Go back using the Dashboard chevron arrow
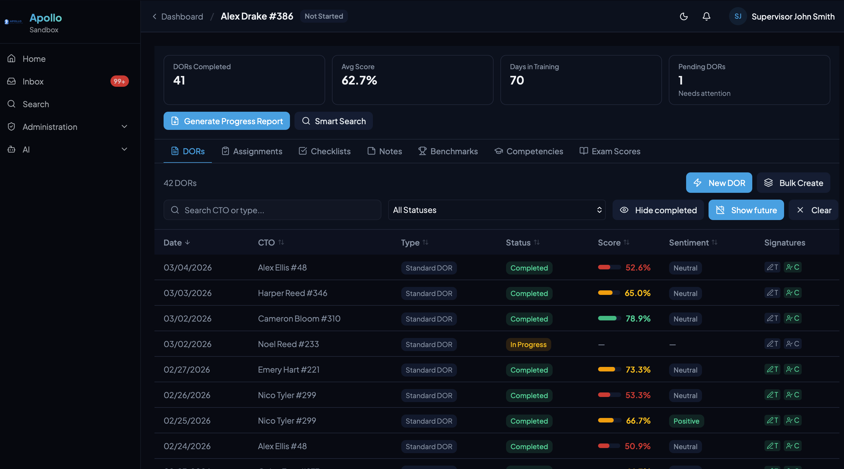Viewport: 844px width, 469px height. pos(155,16)
